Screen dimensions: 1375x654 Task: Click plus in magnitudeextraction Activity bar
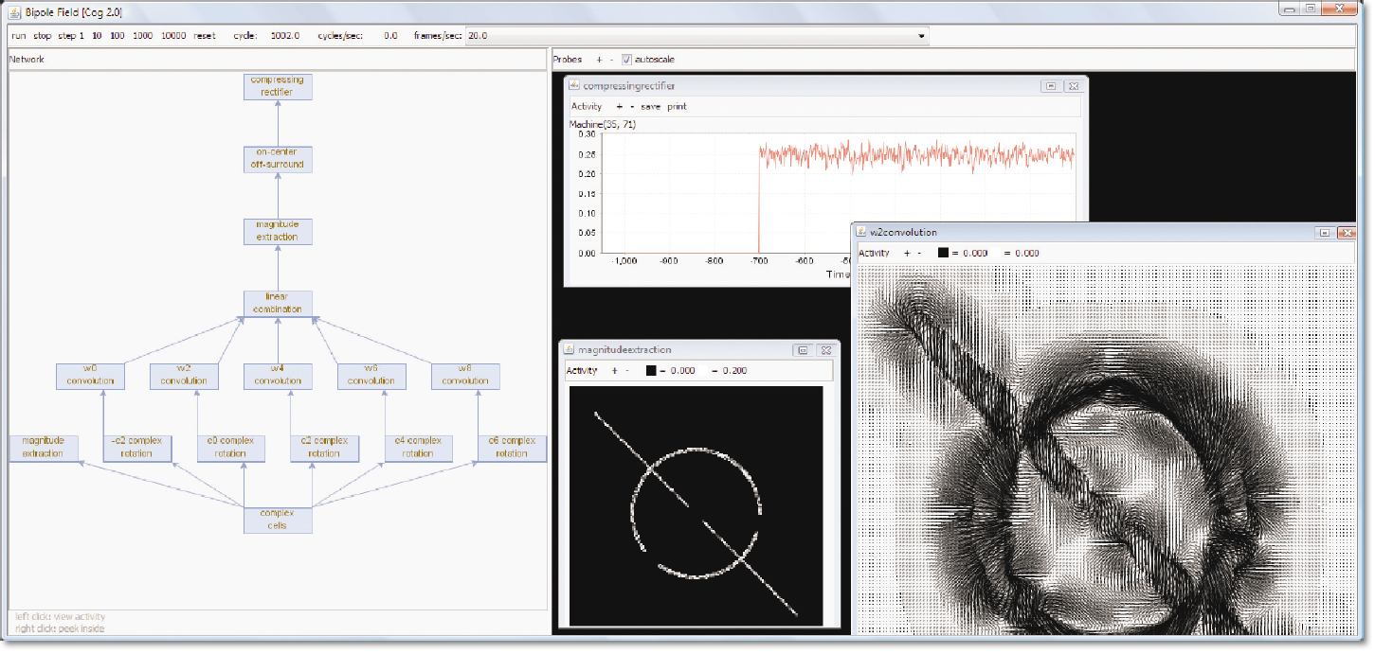pyautogui.click(x=614, y=370)
